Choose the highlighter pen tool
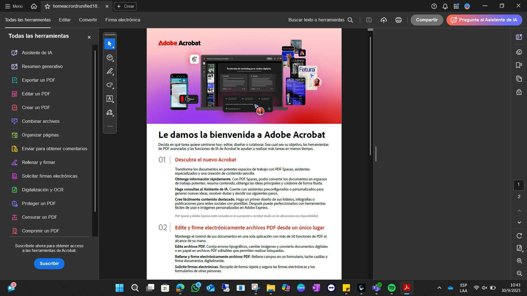Viewport: 527px width, 296px height. pos(110,71)
